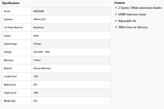Click the checkmark next to 450W Induction motor
164x109 pixels.
click(x=116, y=14)
